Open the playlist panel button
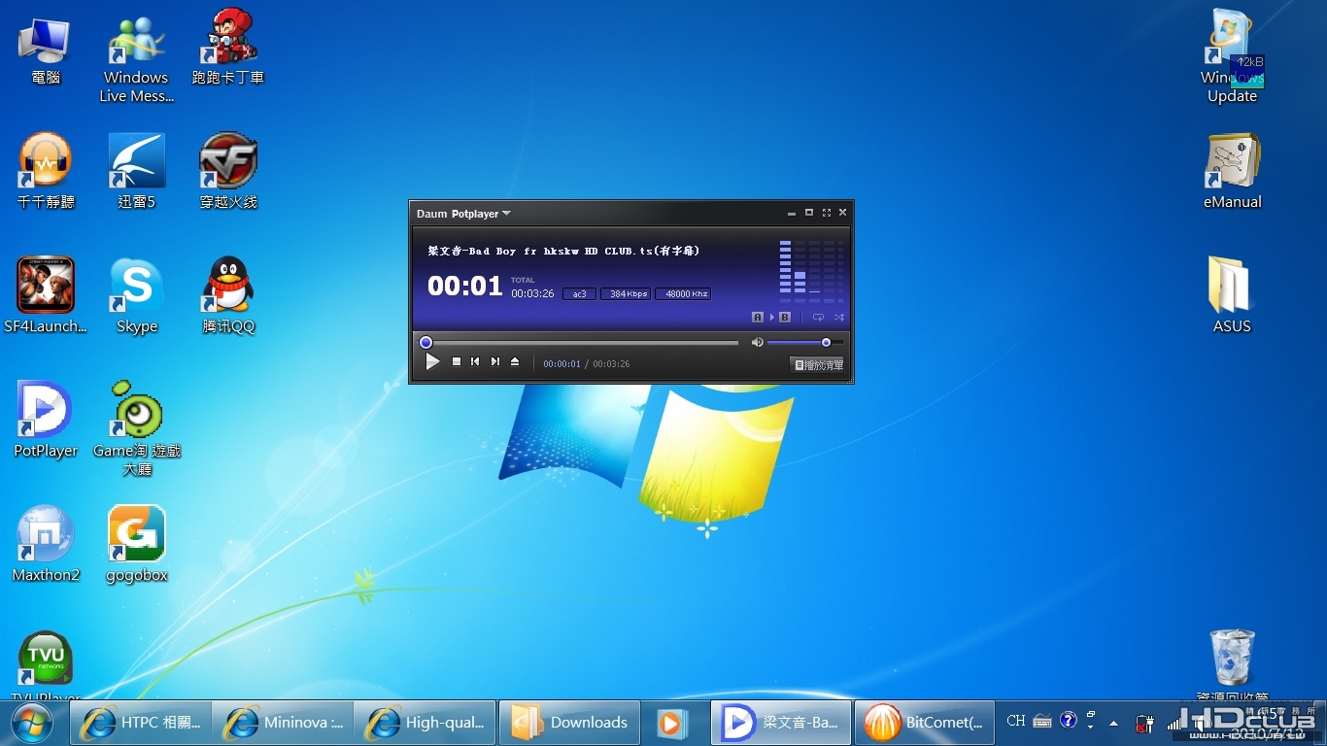Viewport: 1327px width, 746px height. pyautogui.click(x=819, y=365)
